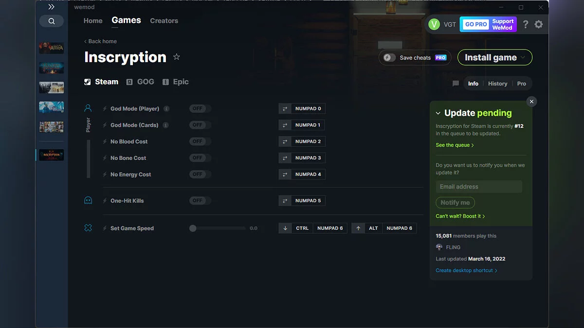The width and height of the screenshot is (584, 328).
Task: Enable the God Mode (Cards) cheat
Action: (200, 125)
